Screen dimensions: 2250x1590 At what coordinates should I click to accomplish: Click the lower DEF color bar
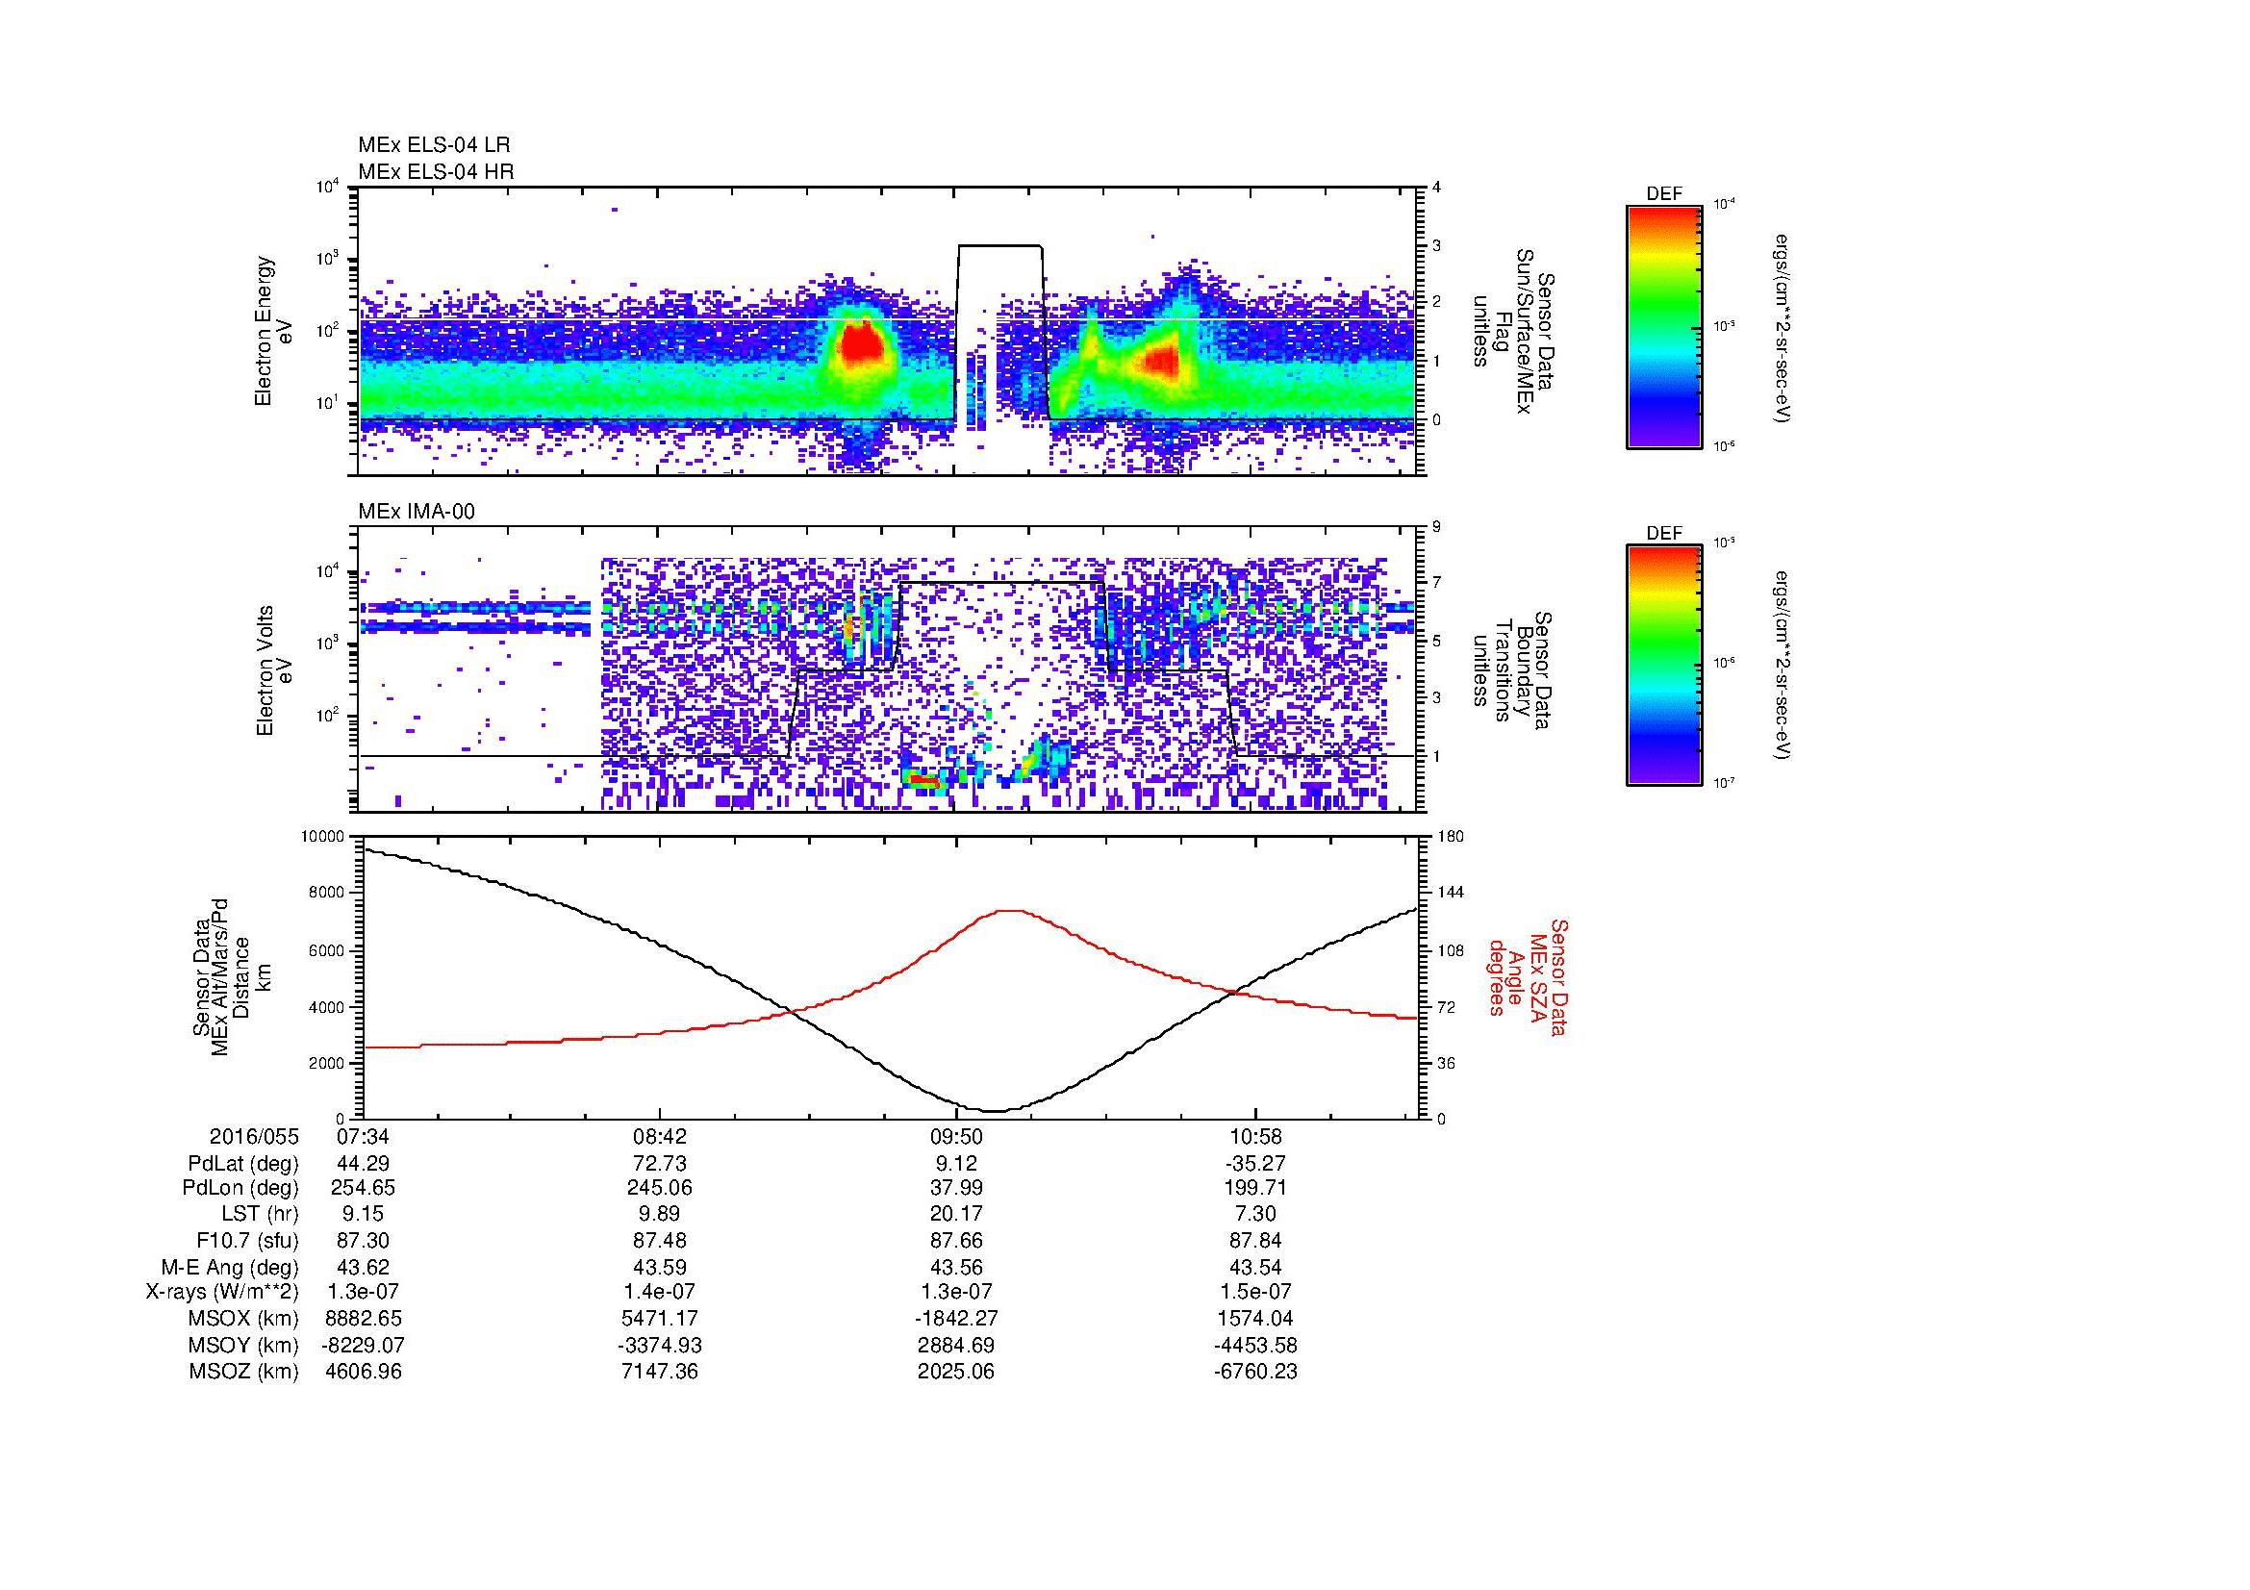[x=1664, y=665]
